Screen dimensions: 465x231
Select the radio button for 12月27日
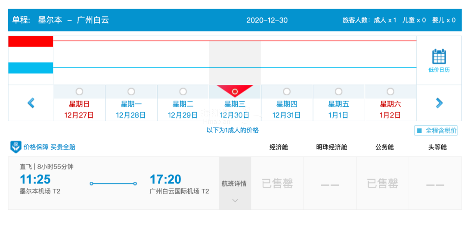79,92
